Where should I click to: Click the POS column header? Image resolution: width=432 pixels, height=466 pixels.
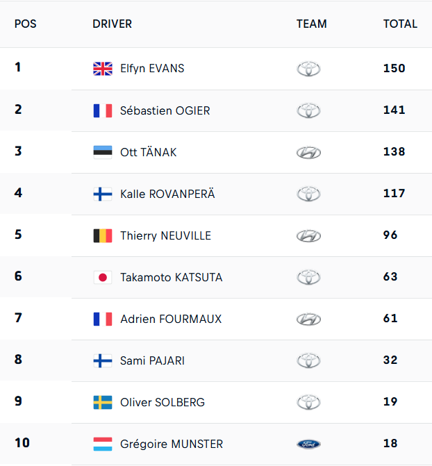pyautogui.click(x=26, y=24)
